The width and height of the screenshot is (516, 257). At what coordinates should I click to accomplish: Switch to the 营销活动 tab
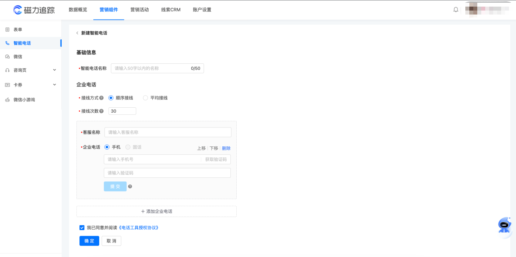(139, 10)
